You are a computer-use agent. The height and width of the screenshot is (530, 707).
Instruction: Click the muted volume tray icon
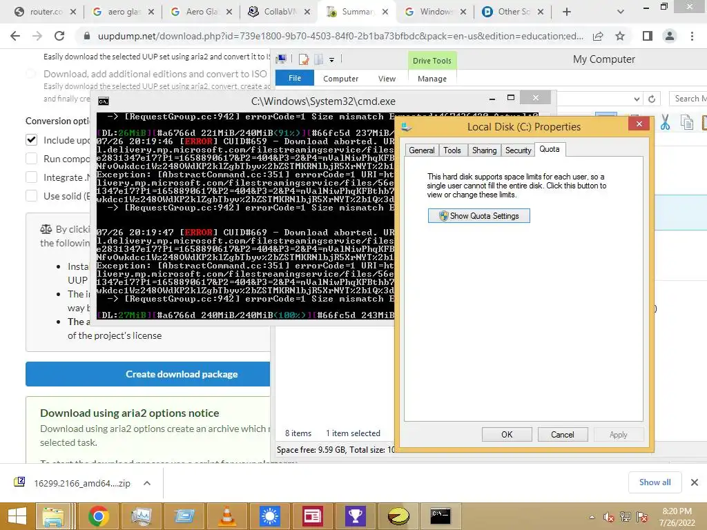point(609,517)
